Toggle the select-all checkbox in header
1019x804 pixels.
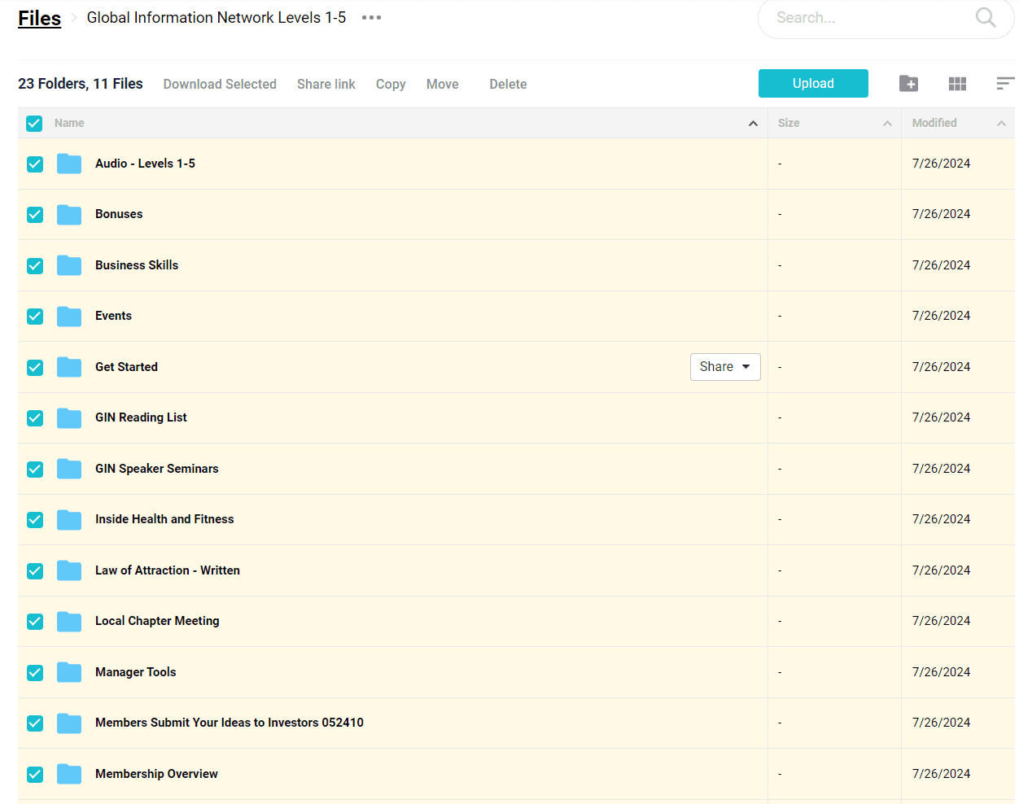click(x=34, y=124)
